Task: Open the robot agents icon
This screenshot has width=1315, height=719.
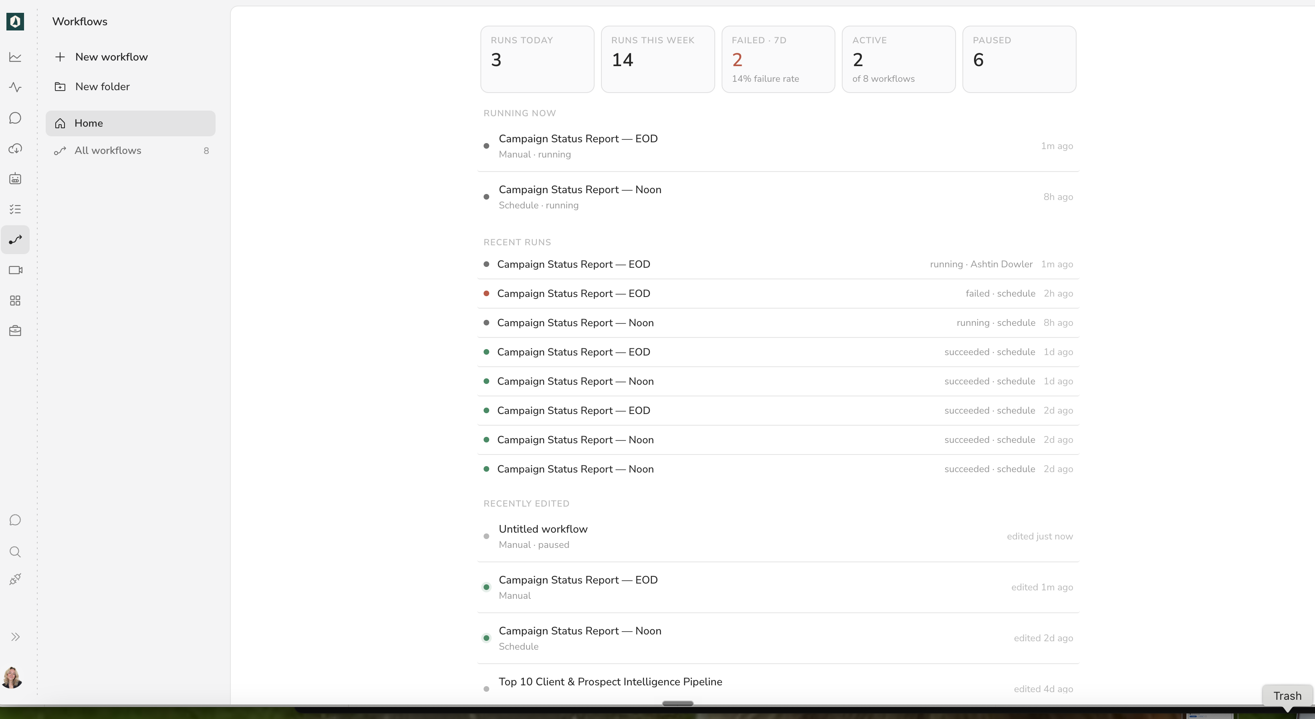Action: [x=15, y=179]
